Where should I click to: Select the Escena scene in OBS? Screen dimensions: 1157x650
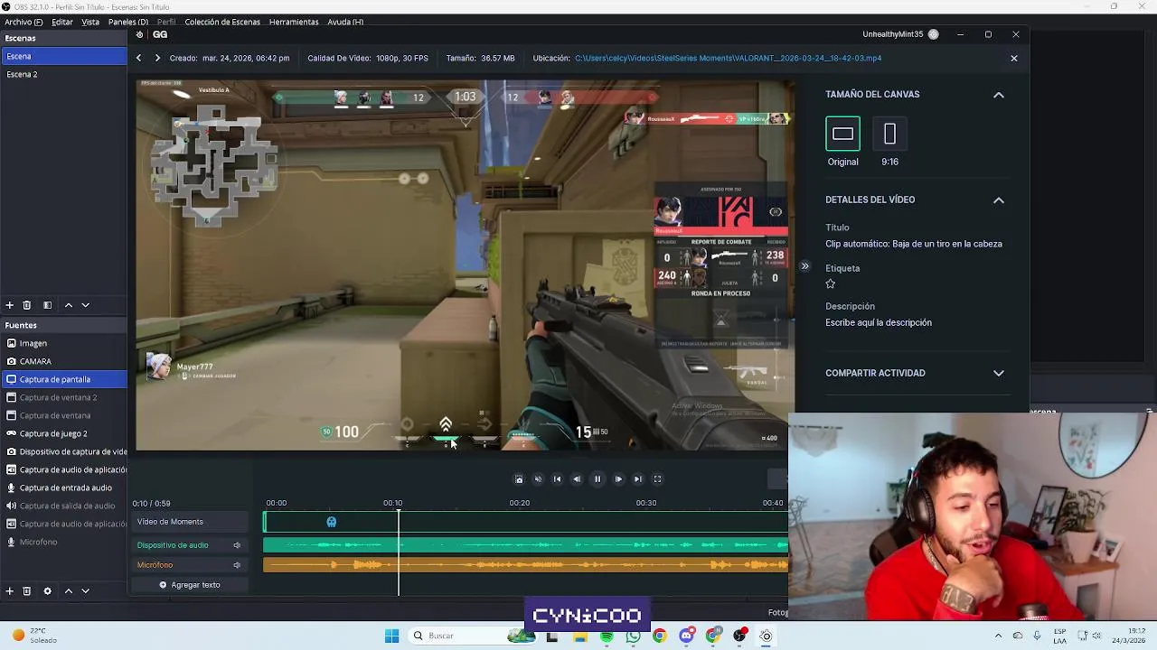pos(63,56)
